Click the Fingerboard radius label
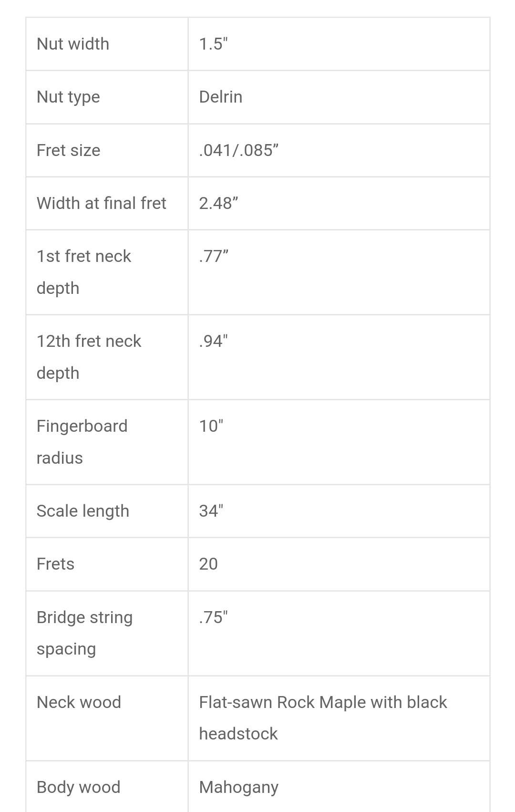The width and height of the screenshot is (515, 812). click(82, 442)
